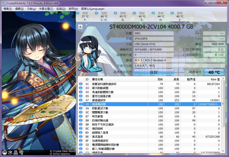Click status orb of attribute C1 row
Screen dimensions: 229x157
tap(80, 149)
